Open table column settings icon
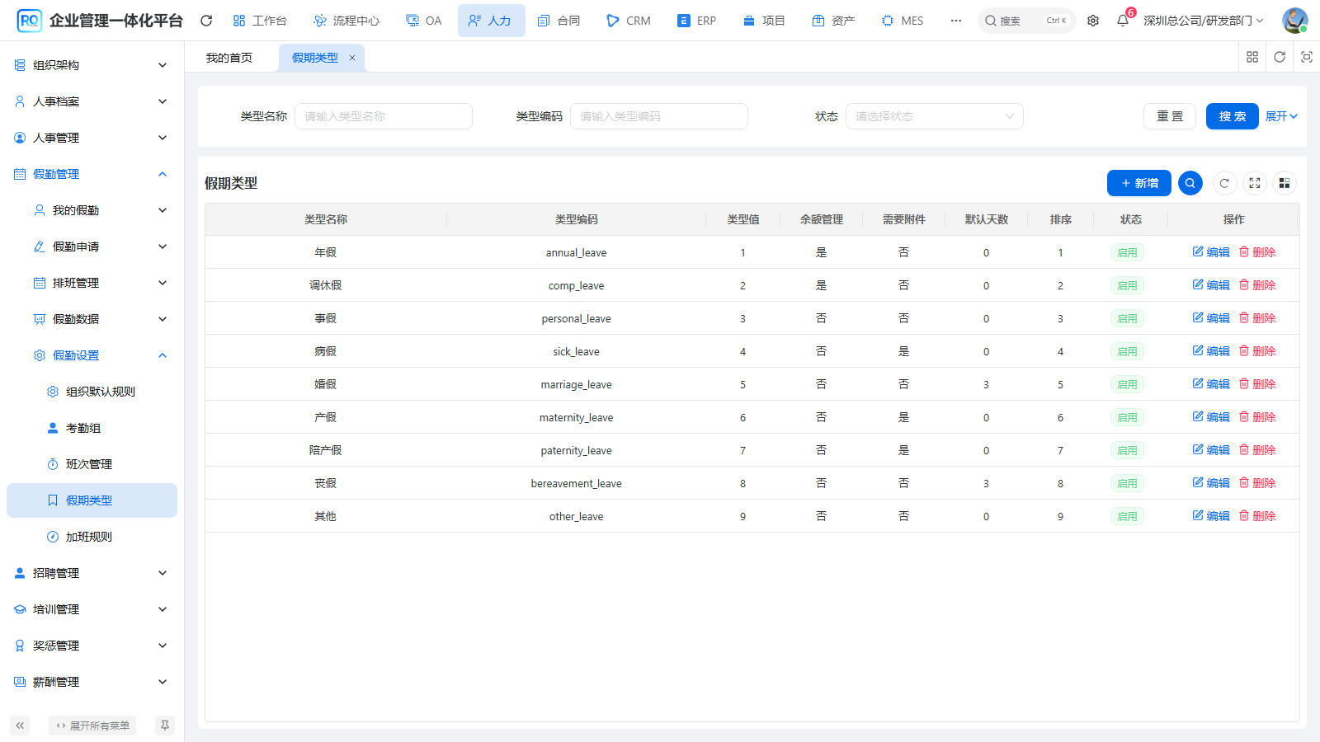Image resolution: width=1320 pixels, height=742 pixels. [1285, 183]
